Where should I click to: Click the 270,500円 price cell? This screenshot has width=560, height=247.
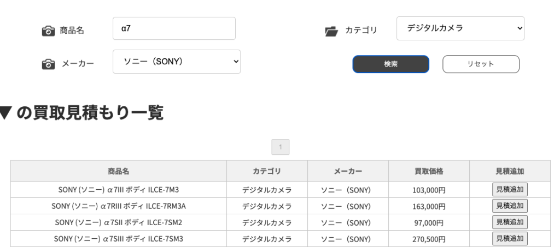point(429,239)
